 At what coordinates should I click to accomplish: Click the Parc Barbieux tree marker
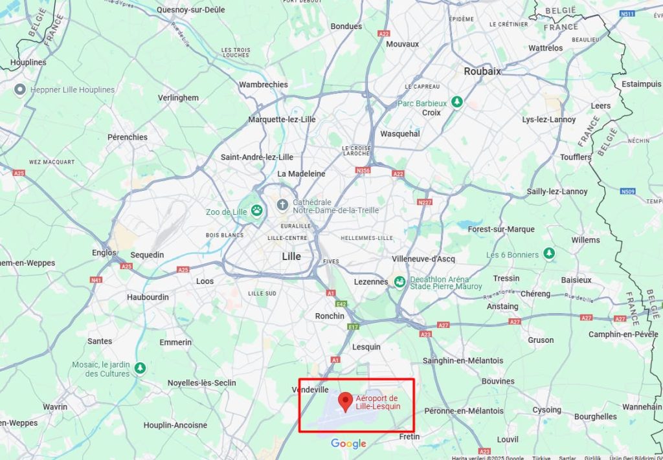click(456, 102)
